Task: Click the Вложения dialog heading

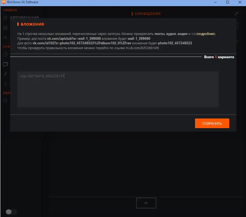Action: pos(32,24)
